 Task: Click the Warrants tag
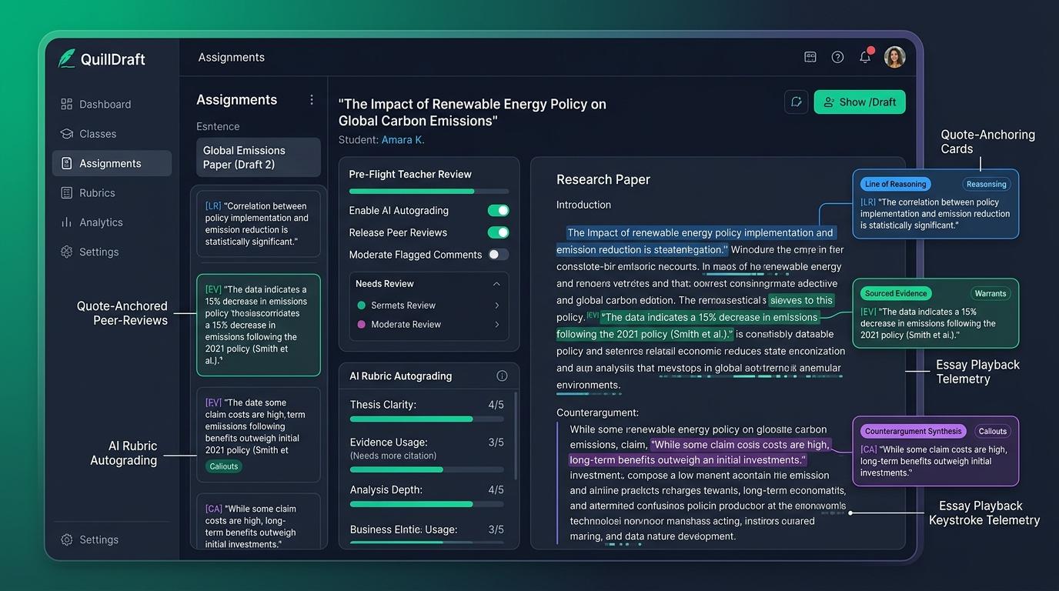tap(990, 293)
